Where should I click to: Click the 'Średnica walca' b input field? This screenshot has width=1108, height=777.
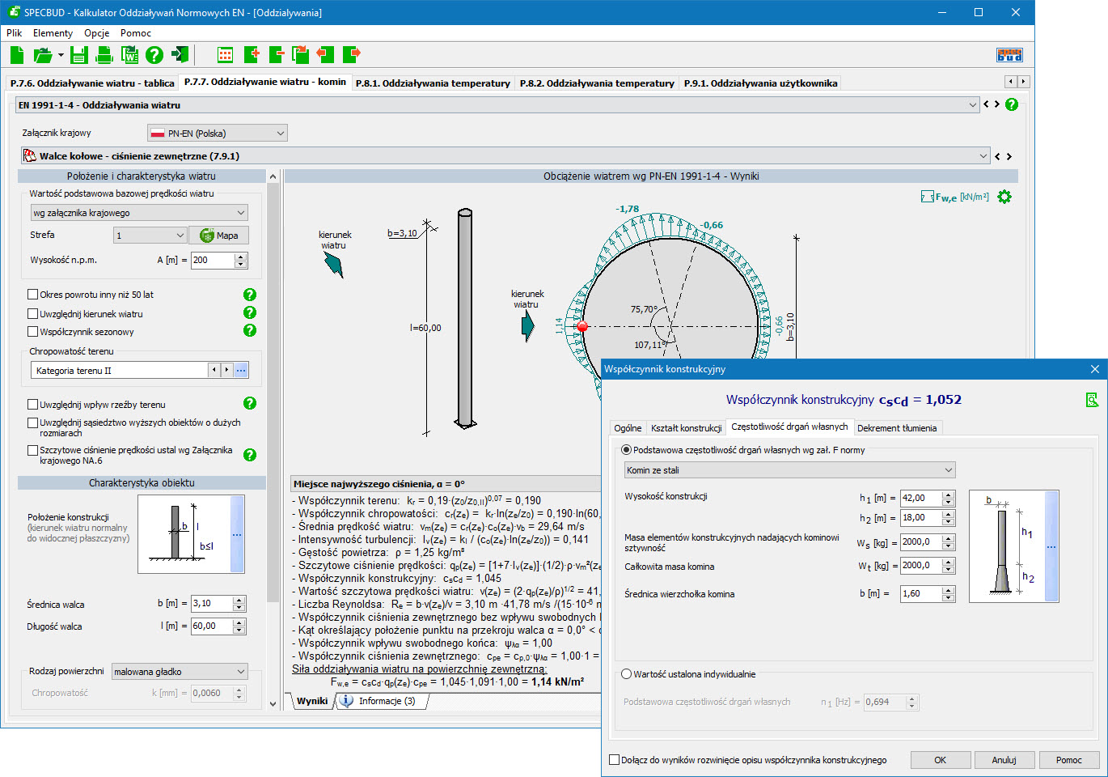(x=212, y=604)
